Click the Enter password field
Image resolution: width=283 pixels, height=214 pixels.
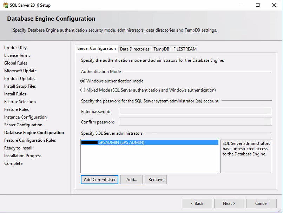click(x=195, y=111)
